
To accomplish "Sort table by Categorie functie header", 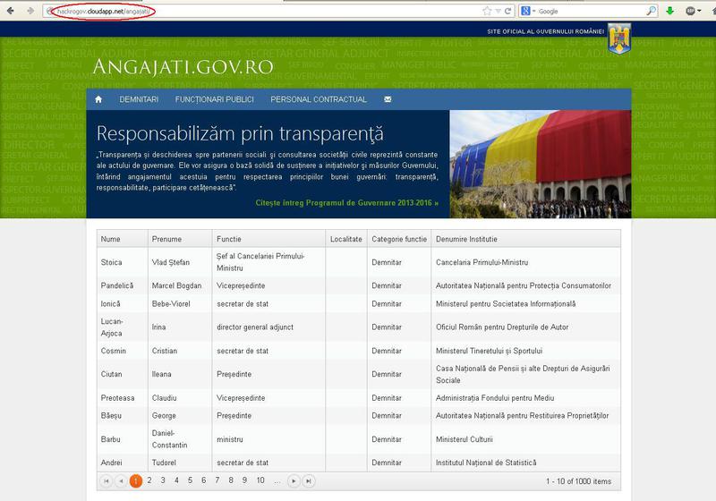I will 399,239.
